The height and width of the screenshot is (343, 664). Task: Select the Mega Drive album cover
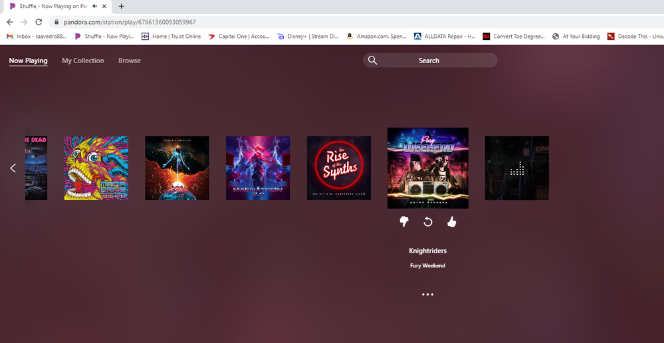pyautogui.click(x=96, y=168)
